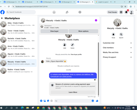Open Abby's 4 beds 3 baths conversation

tap(18, 24)
